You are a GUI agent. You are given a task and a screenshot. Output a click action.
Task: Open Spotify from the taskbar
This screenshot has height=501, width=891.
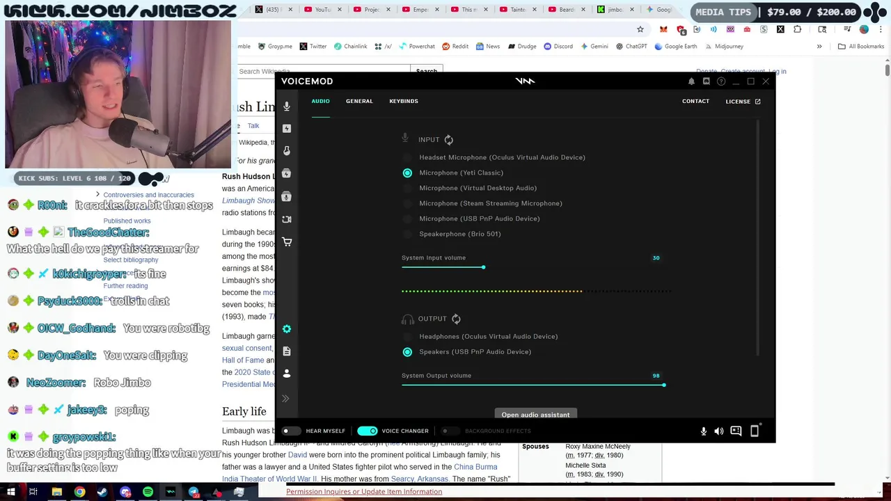tap(148, 492)
